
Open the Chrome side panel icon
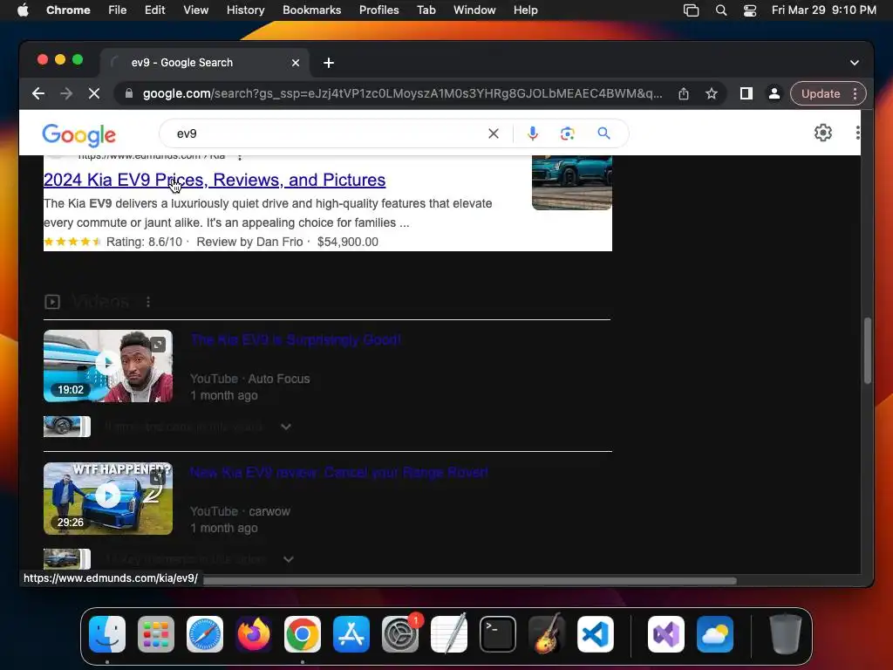[746, 93]
